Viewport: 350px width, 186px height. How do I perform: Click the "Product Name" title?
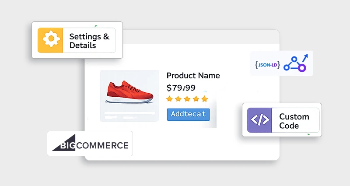pos(193,75)
